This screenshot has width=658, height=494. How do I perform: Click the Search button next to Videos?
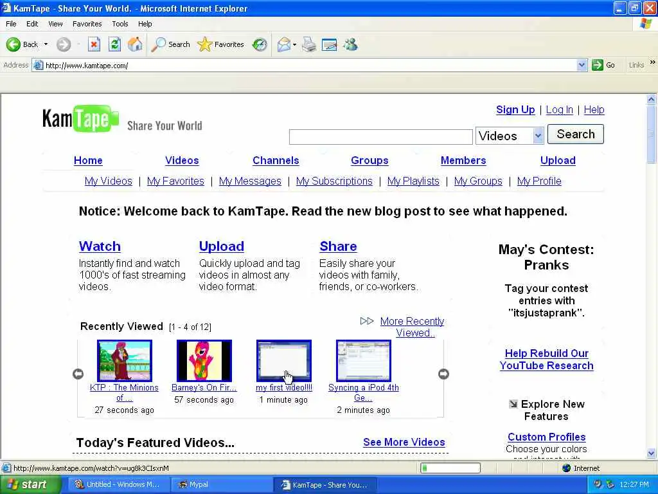click(575, 134)
